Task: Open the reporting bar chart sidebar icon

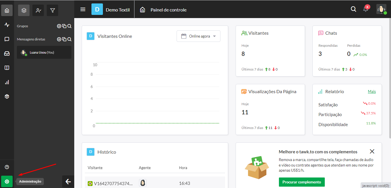Action: pyautogui.click(x=7, y=82)
